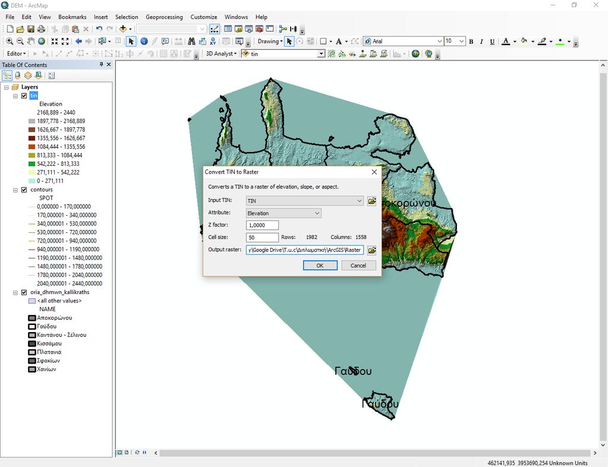The image size is (608, 467).
Task: Open the 3D Analyst menu dropdown
Action: point(221,54)
